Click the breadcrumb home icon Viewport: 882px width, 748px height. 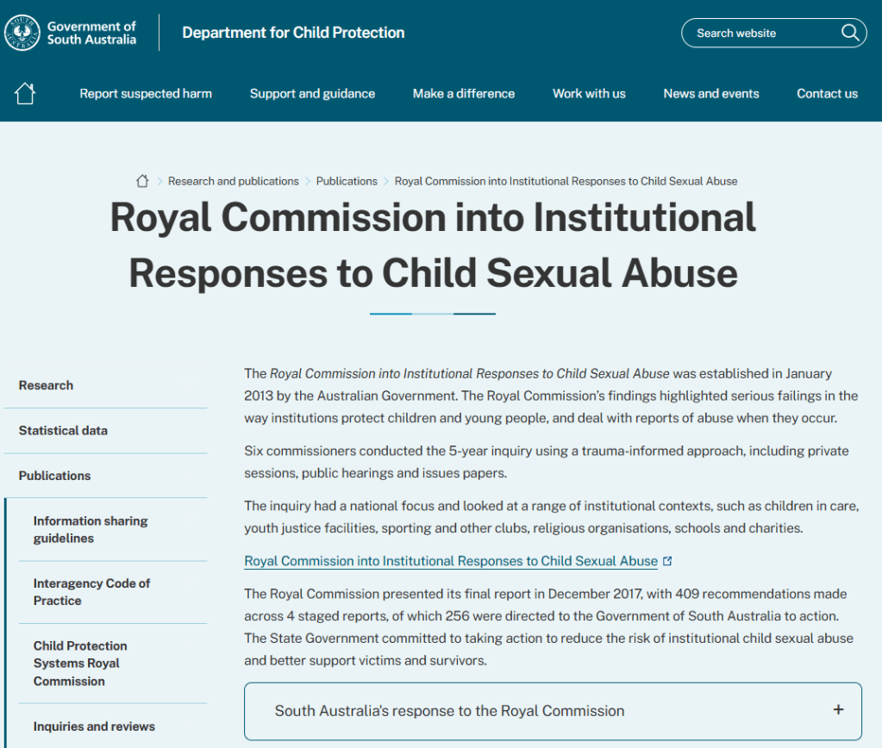click(142, 181)
